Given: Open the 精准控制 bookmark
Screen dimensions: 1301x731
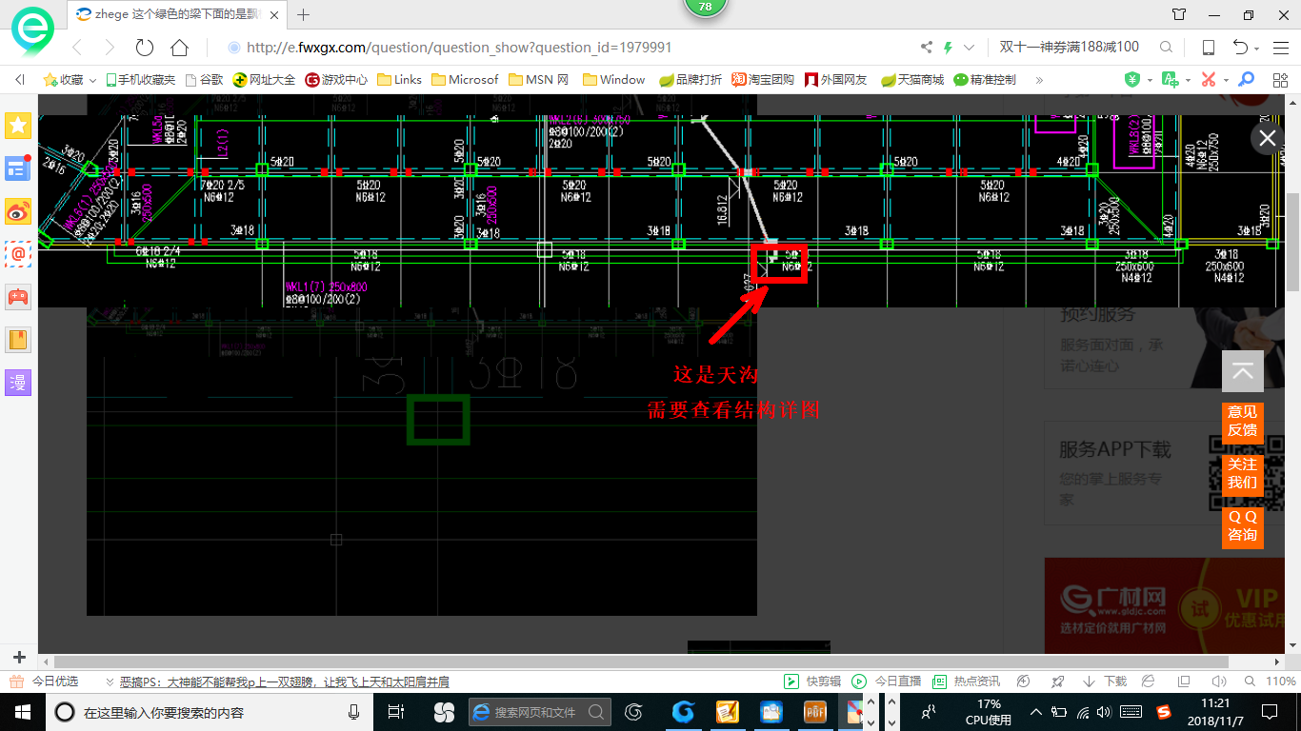Looking at the screenshot, I should pyautogui.click(x=985, y=80).
